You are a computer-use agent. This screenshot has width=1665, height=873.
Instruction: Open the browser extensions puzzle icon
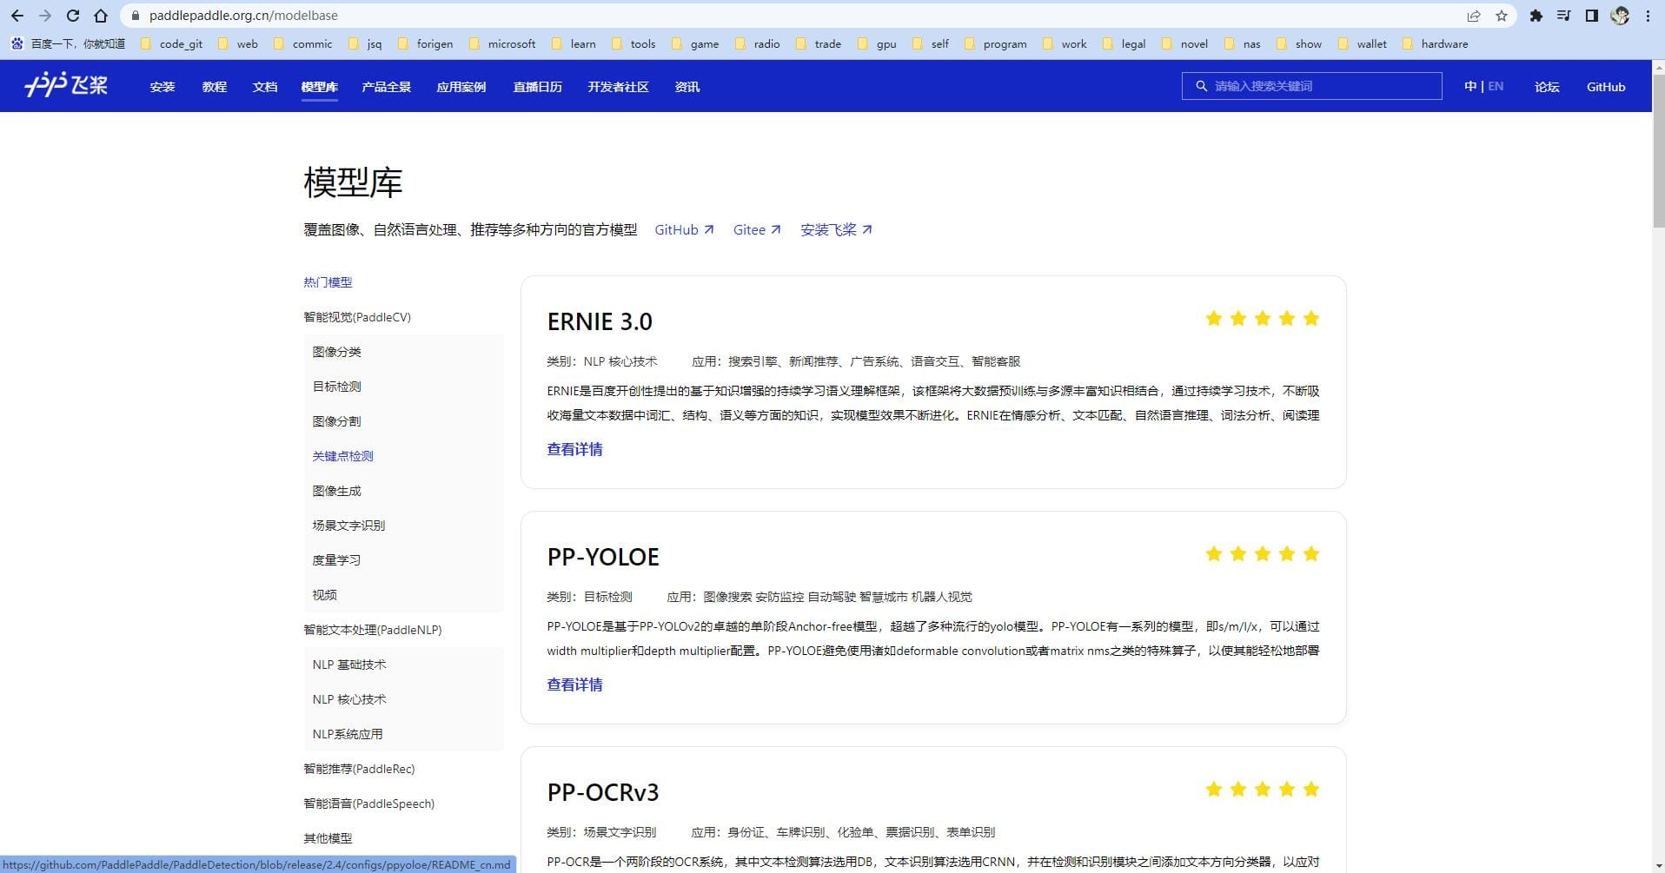(x=1536, y=16)
